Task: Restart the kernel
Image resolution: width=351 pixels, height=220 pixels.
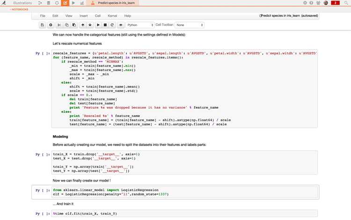Action: (x=112, y=25)
